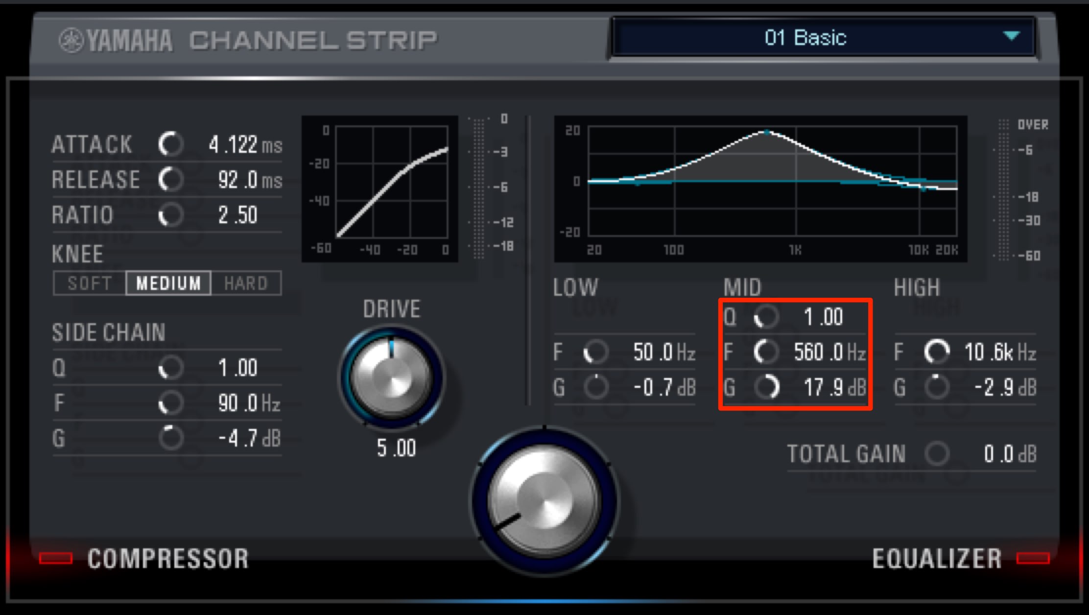Click MID gain value 17.9 dB
Viewport: 1089px width, 615px height.
point(835,387)
